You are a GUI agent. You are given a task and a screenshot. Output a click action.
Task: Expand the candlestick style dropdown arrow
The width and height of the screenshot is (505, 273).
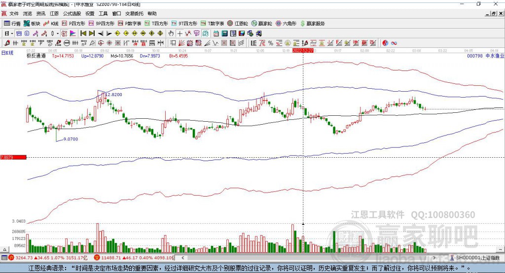pyautogui.click(x=58, y=34)
